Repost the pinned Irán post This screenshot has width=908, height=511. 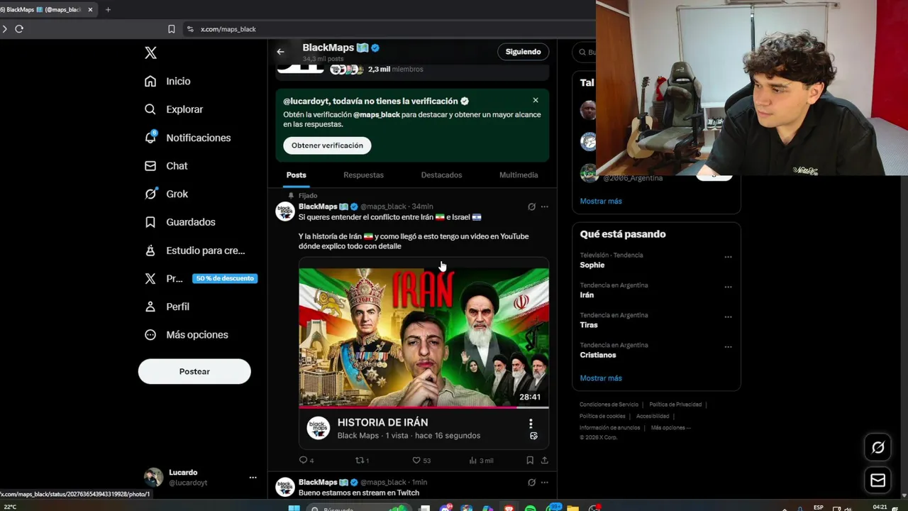[x=362, y=461]
